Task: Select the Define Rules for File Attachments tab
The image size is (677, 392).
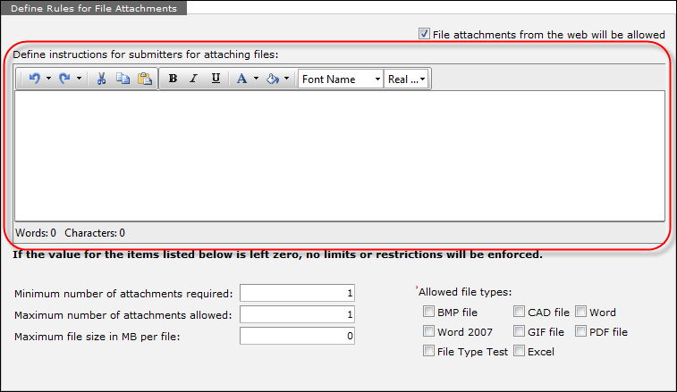Action: 94,8
